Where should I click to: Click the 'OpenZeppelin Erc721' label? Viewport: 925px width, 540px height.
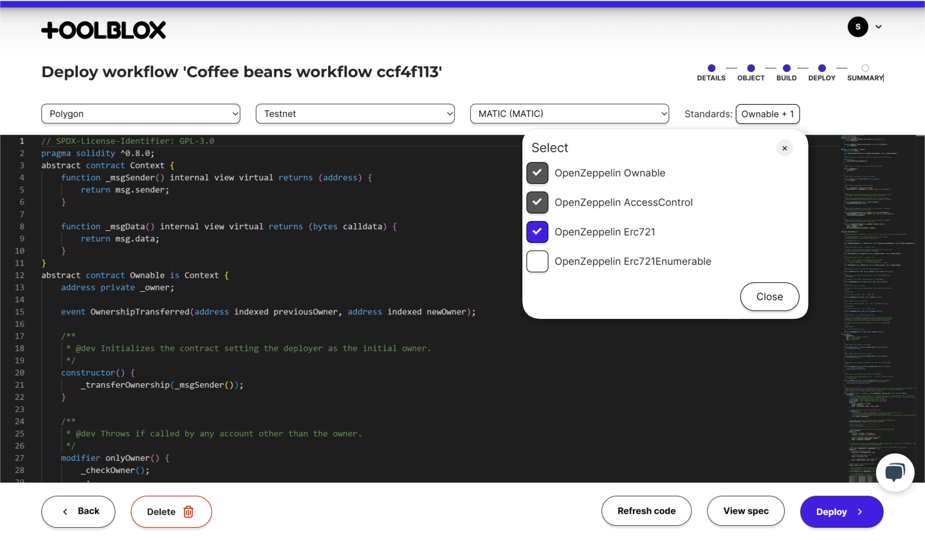[x=605, y=232]
